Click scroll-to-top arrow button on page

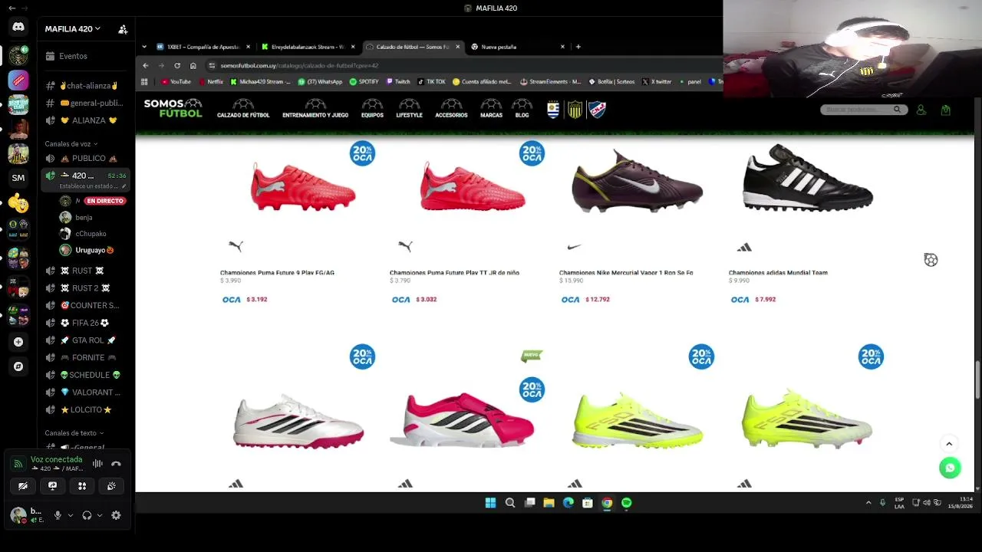949,444
